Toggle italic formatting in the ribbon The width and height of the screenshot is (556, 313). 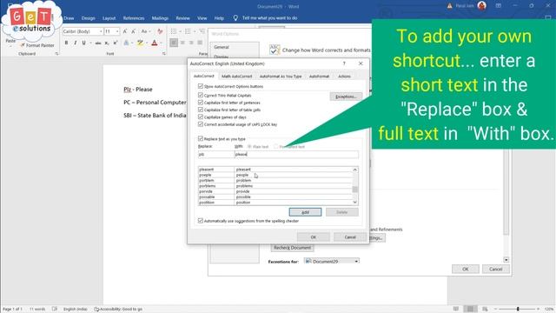(x=76, y=43)
